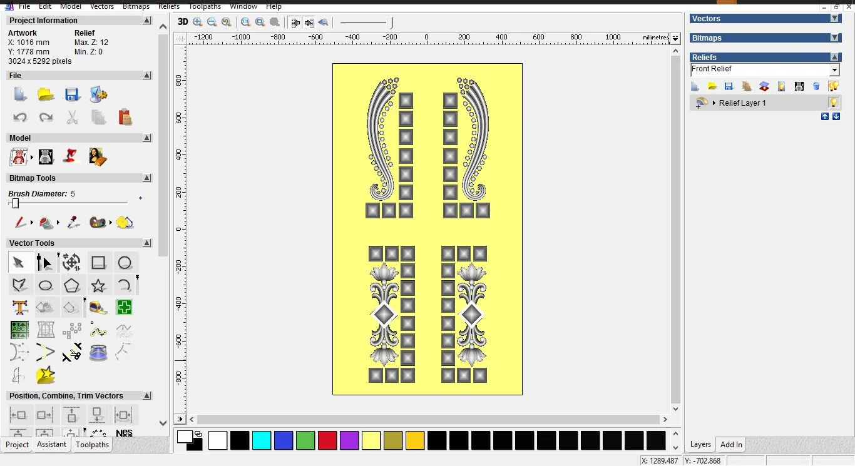Pick the cyan colour swatch
Image resolution: width=855 pixels, height=466 pixels.
261,440
